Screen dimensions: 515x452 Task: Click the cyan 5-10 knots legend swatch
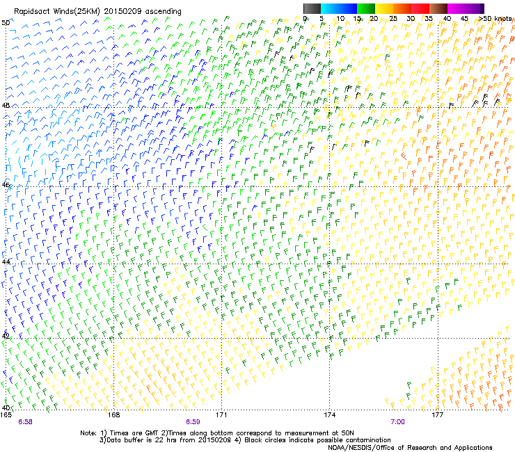click(330, 8)
